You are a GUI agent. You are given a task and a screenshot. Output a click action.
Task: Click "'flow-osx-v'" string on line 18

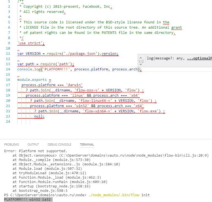coord(87,90)
